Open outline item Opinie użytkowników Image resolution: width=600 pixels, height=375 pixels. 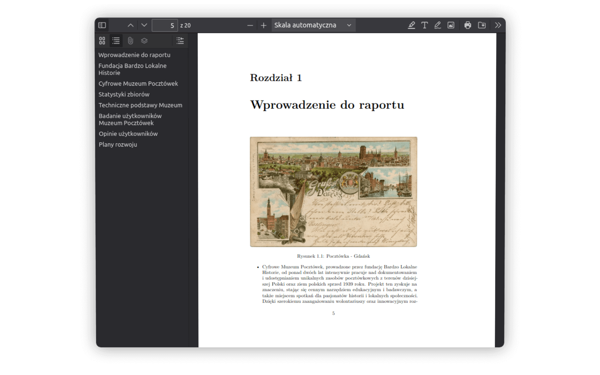click(128, 134)
